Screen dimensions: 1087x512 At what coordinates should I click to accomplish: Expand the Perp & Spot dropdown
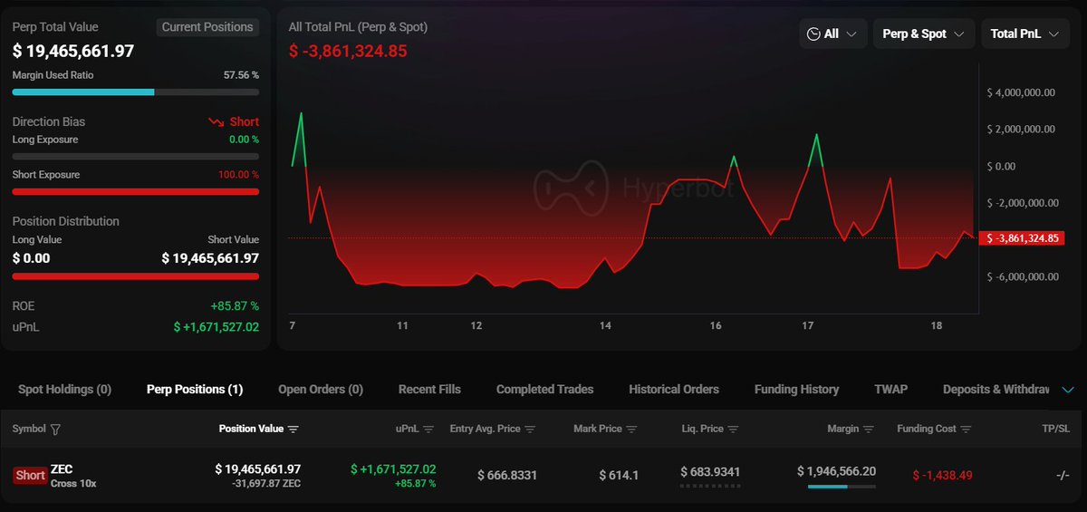923,34
